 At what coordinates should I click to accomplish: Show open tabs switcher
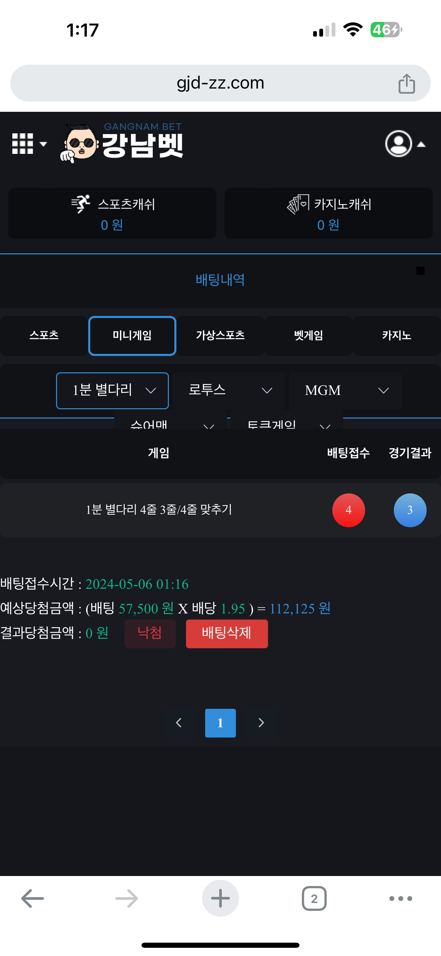(x=314, y=898)
